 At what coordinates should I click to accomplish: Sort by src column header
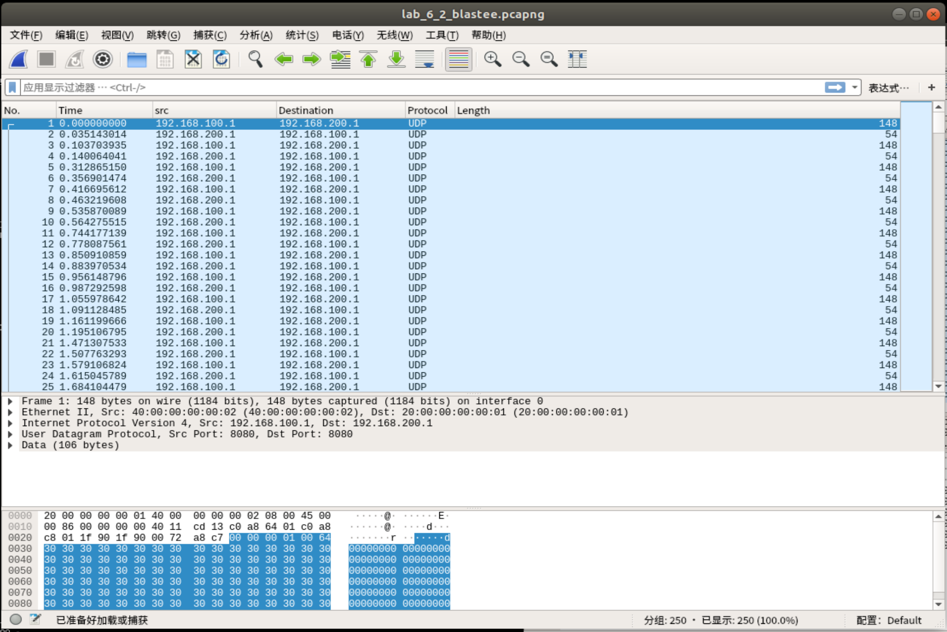click(214, 110)
